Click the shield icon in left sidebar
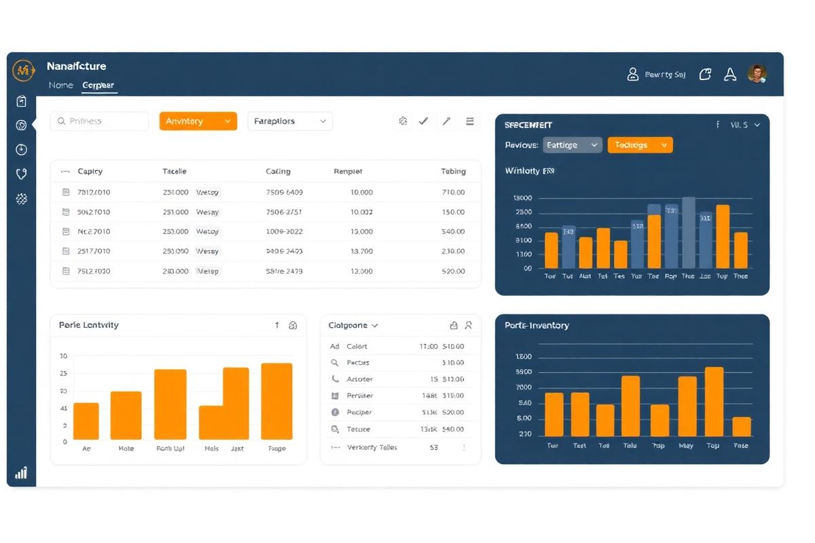The width and height of the screenshot is (815, 543). [22, 174]
